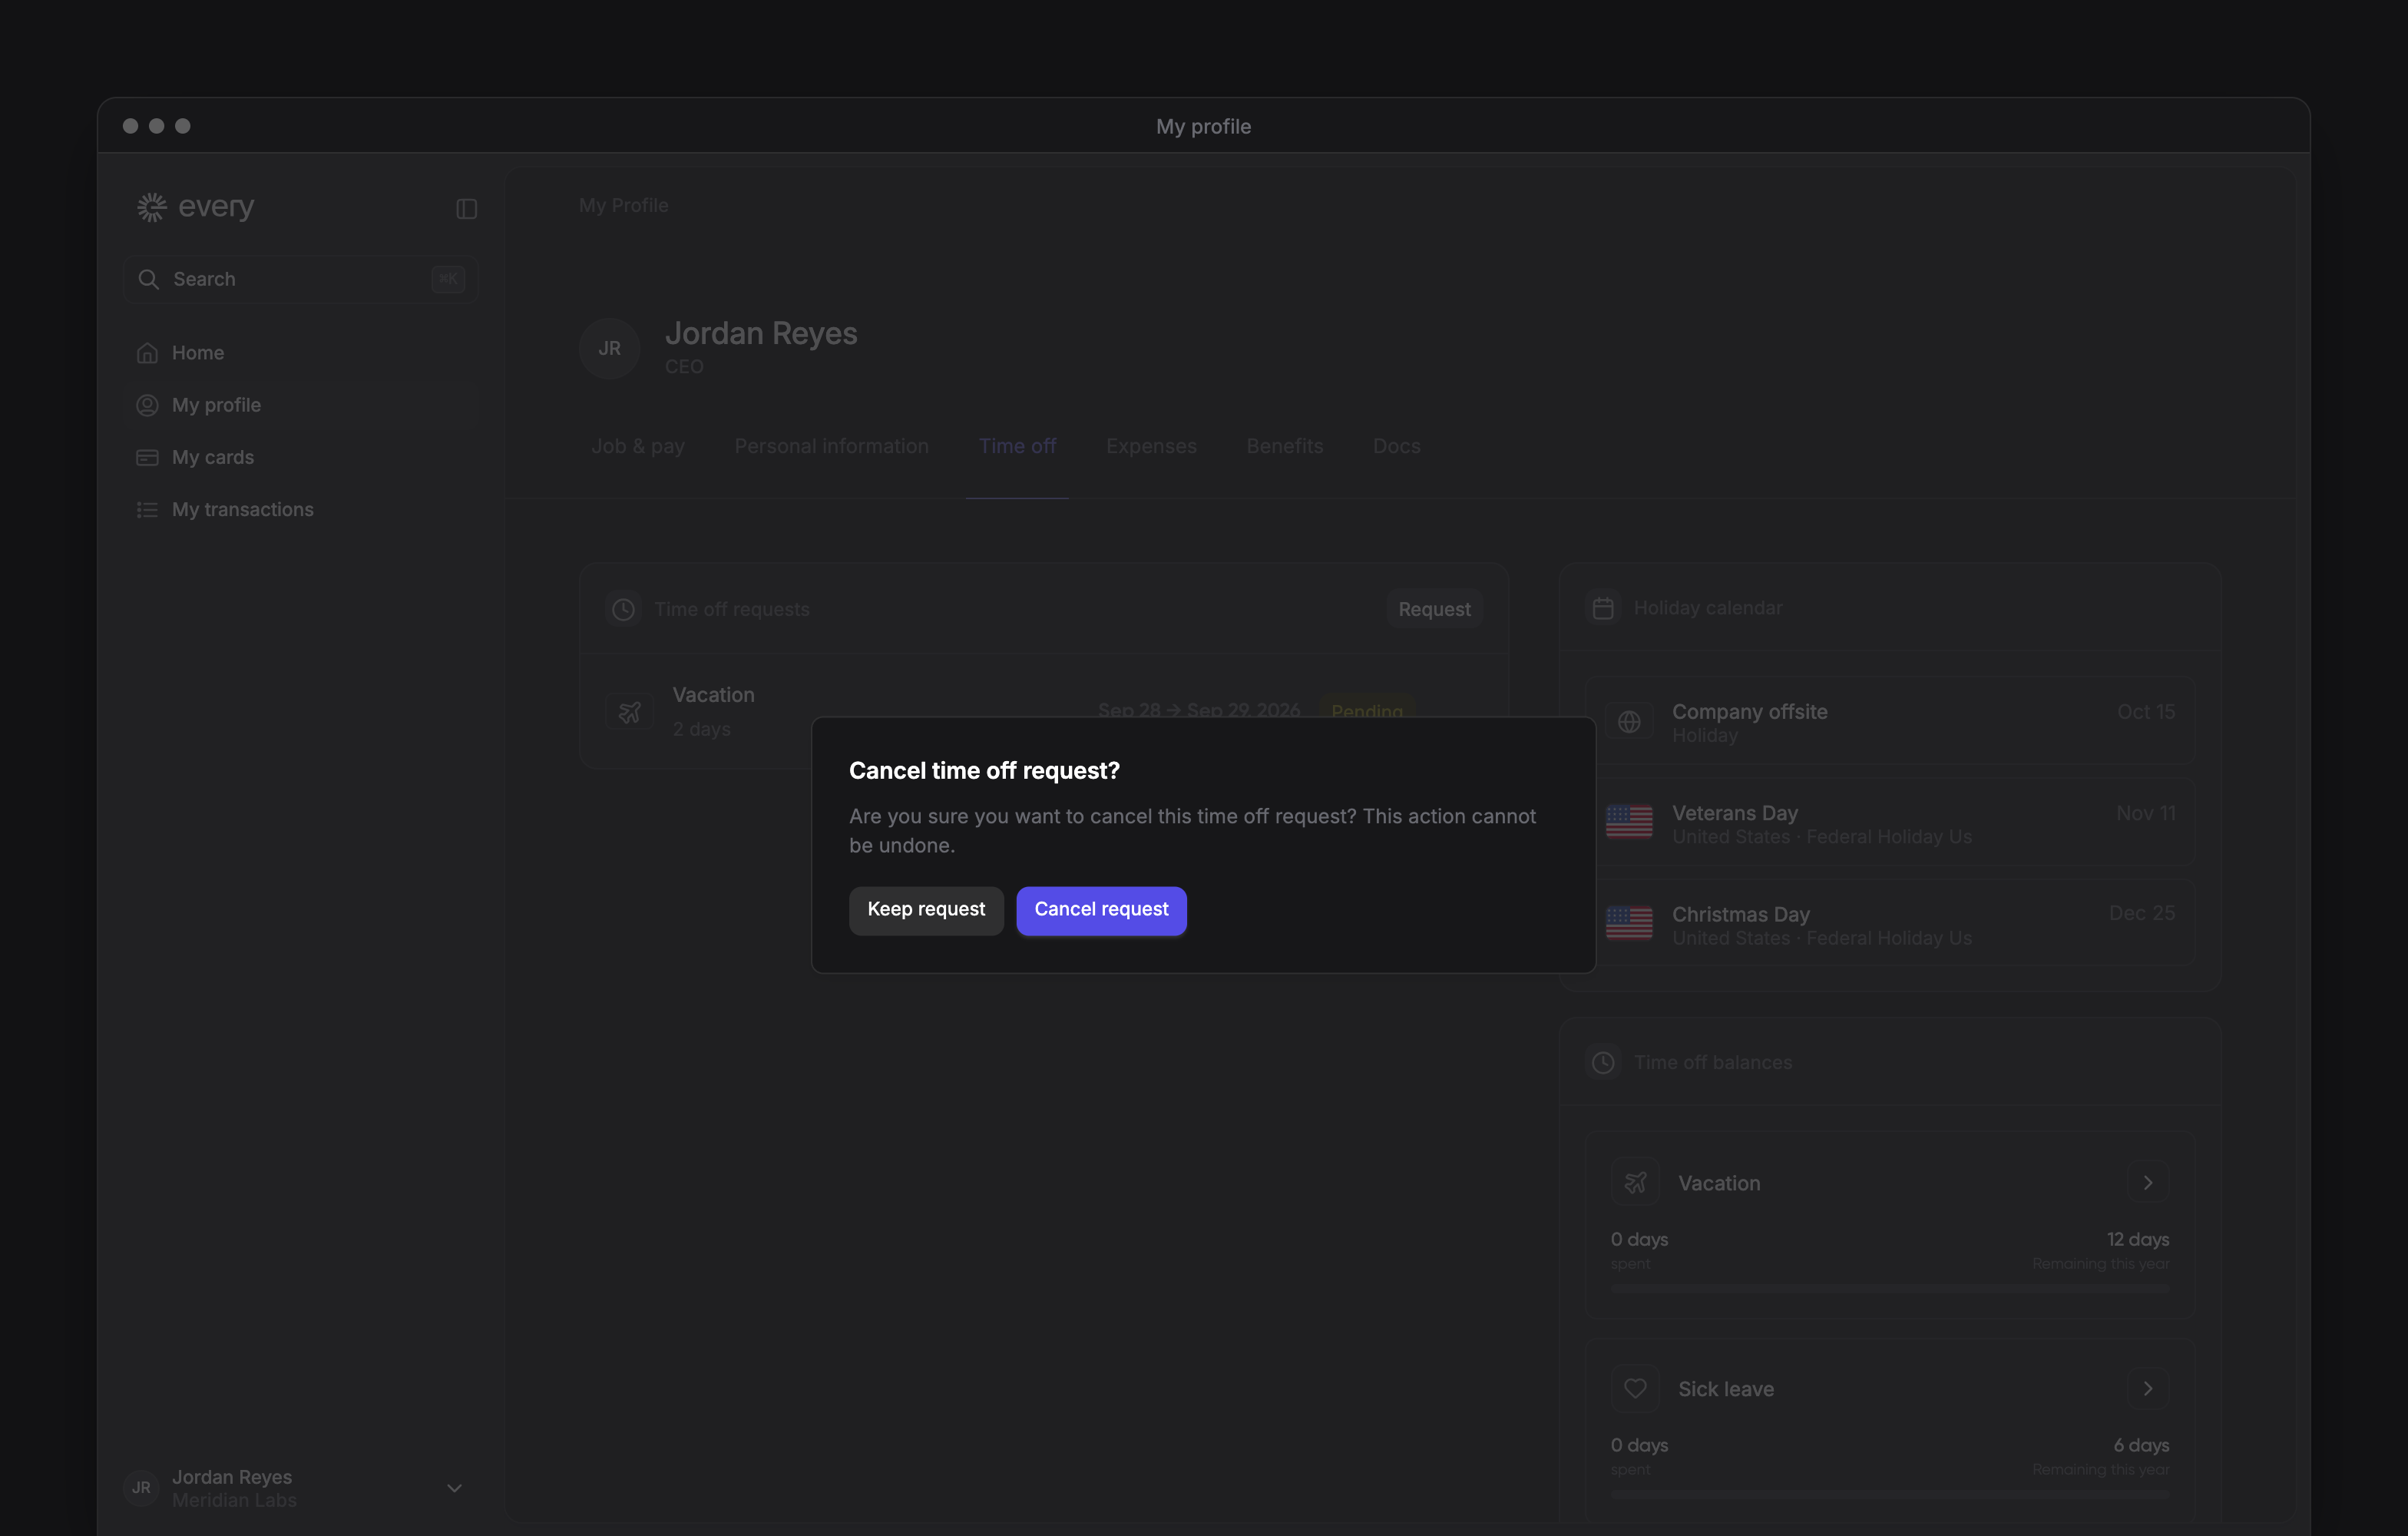
Task: Open the Benefits tab
Action: point(1284,446)
